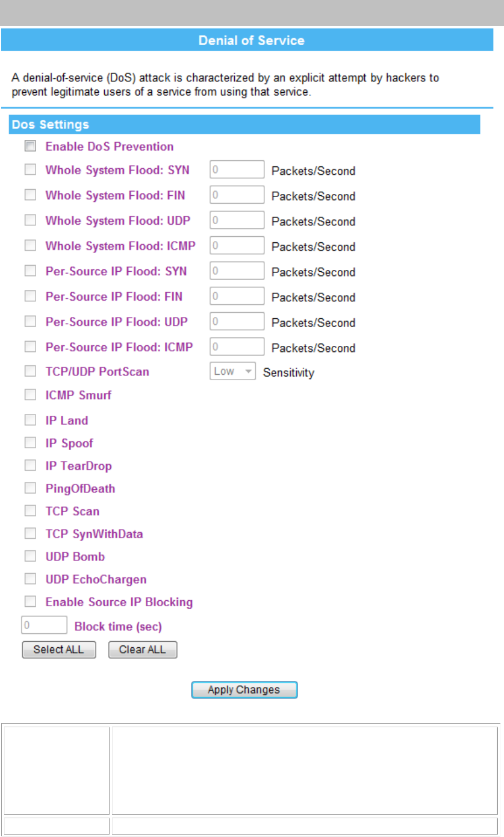Click Whole System Flood: FIN packets field
Viewport: 504px width, 837px height.
tap(237, 195)
